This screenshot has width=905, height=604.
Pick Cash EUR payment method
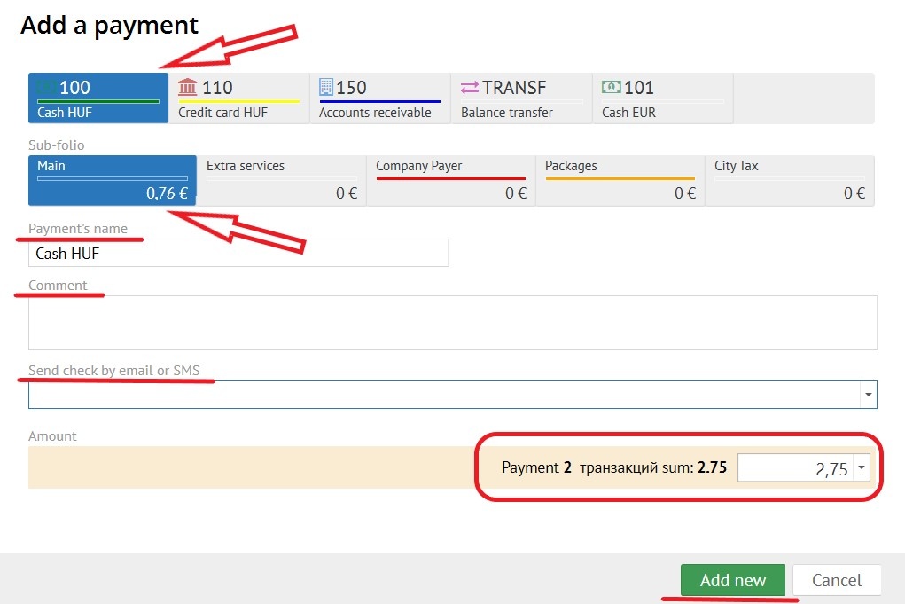662,98
